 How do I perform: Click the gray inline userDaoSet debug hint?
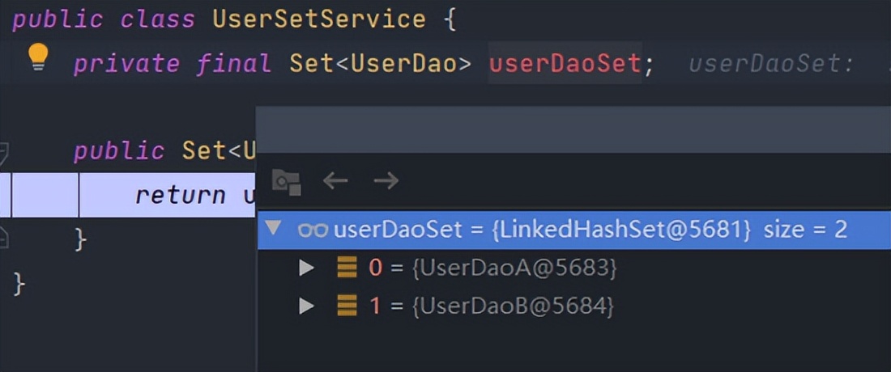[x=771, y=64]
